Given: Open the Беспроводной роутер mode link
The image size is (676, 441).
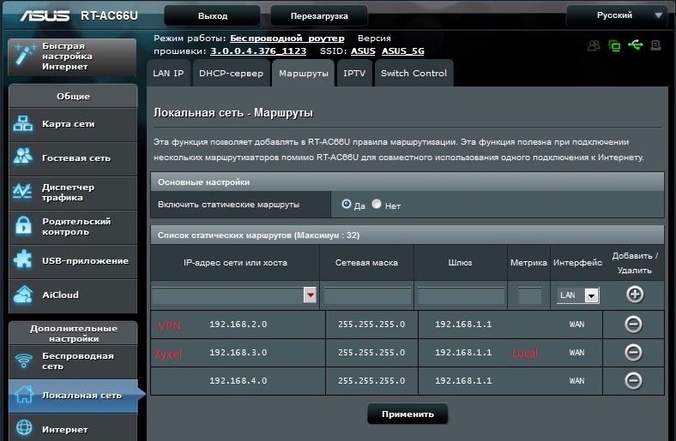Looking at the screenshot, I should (x=287, y=39).
